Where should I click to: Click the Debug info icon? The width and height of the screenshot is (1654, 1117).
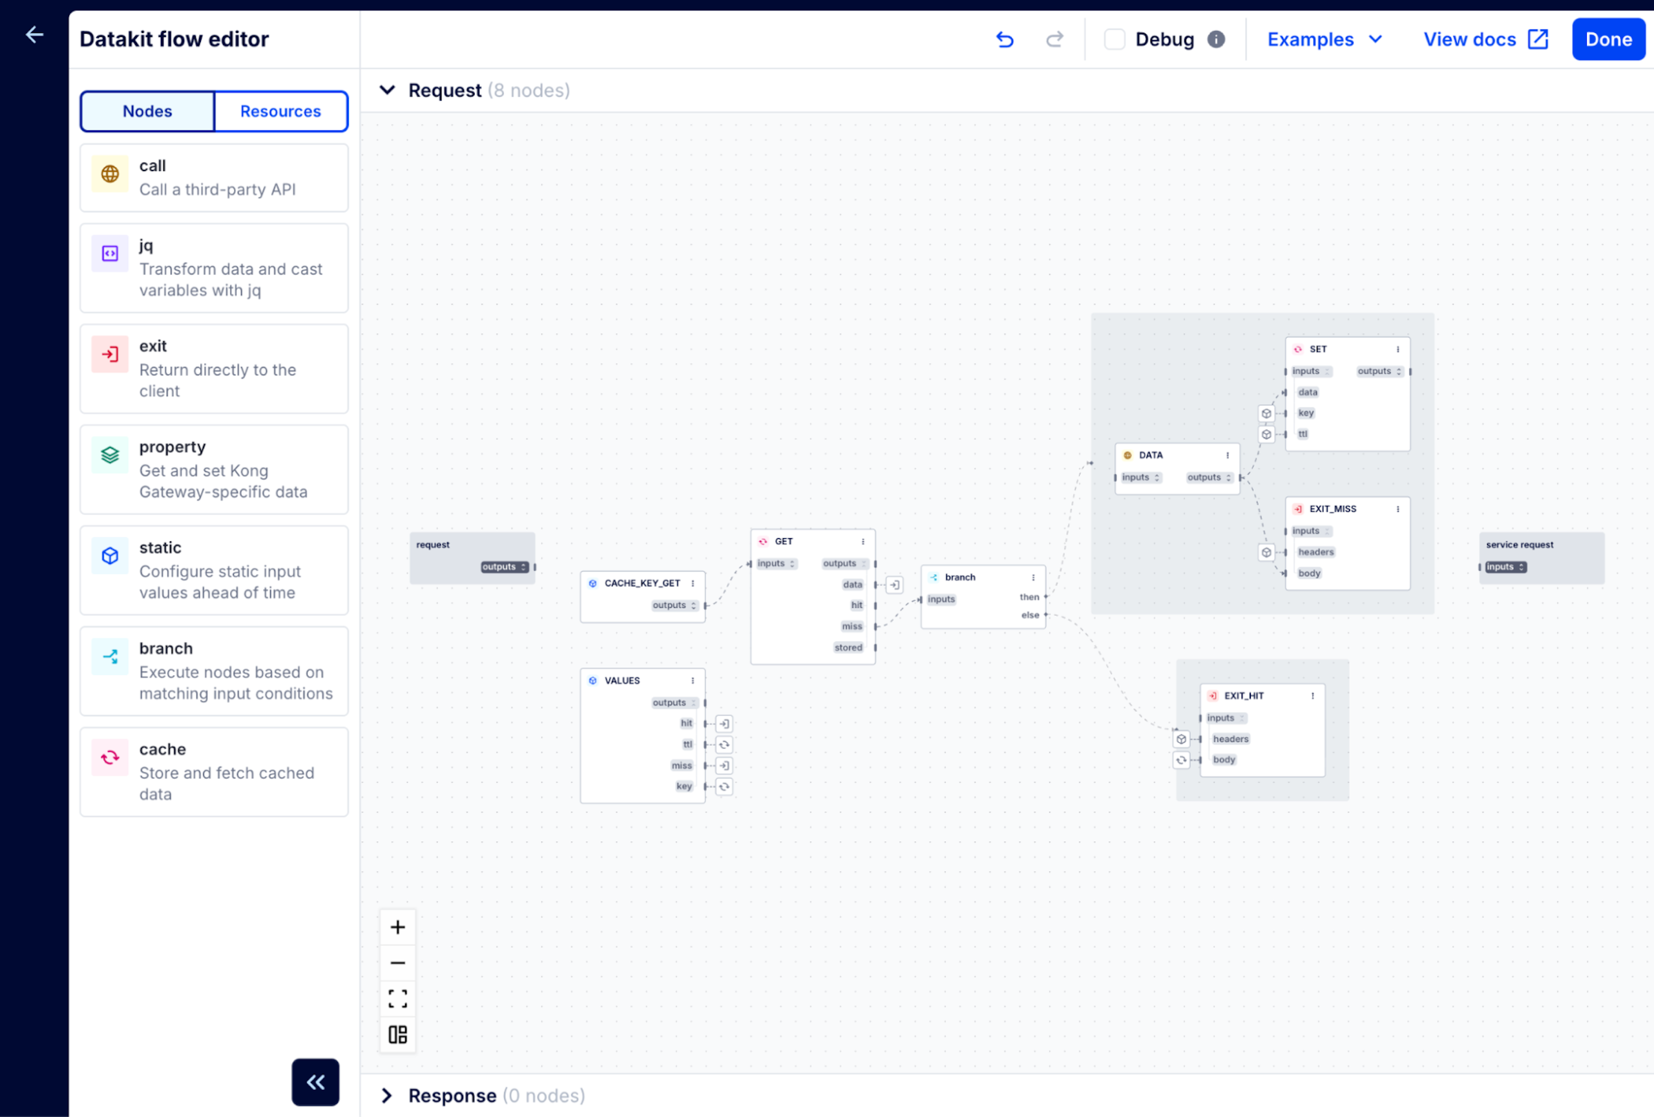pyautogui.click(x=1217, y=40)
